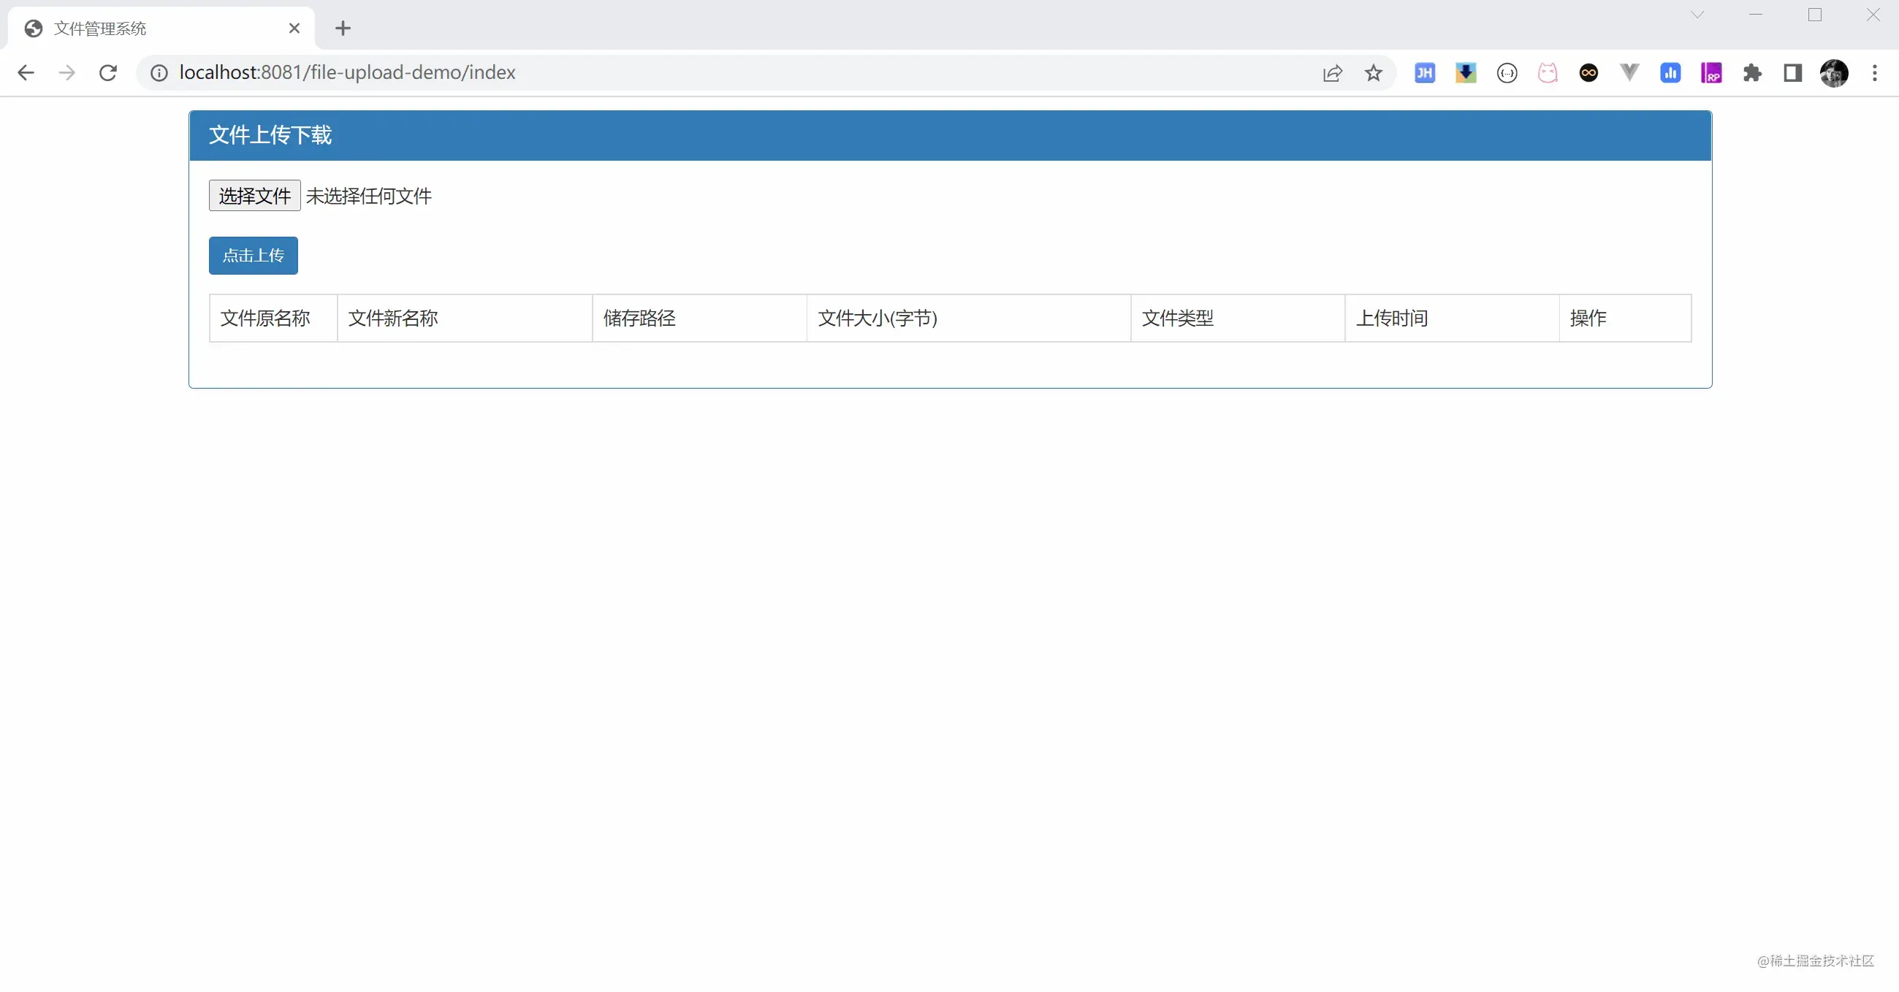Open the puzzle-piece extensions menu
This screenshot has width=1899, height=992.
click(x=1752, y=72)
